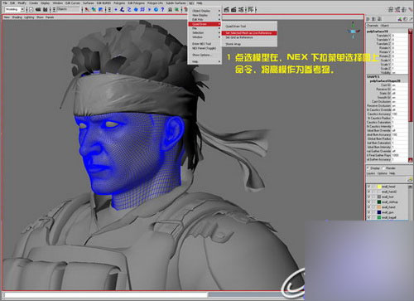Viewport: 414px width, 301px height.
Task: Open the Modeling menu set dropdown
Action: click(22, 9)
